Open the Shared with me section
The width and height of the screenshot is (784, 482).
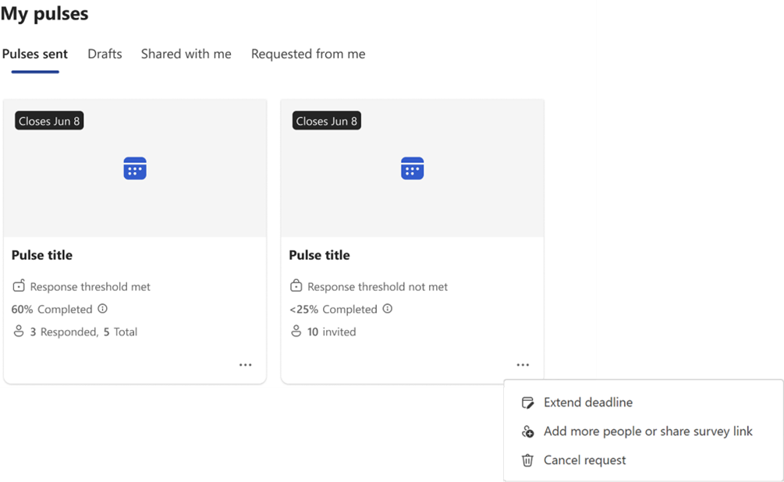point(186,54)
